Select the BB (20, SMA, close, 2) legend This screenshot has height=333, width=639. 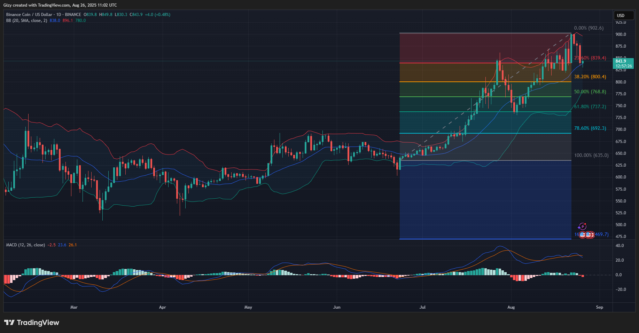26,21
